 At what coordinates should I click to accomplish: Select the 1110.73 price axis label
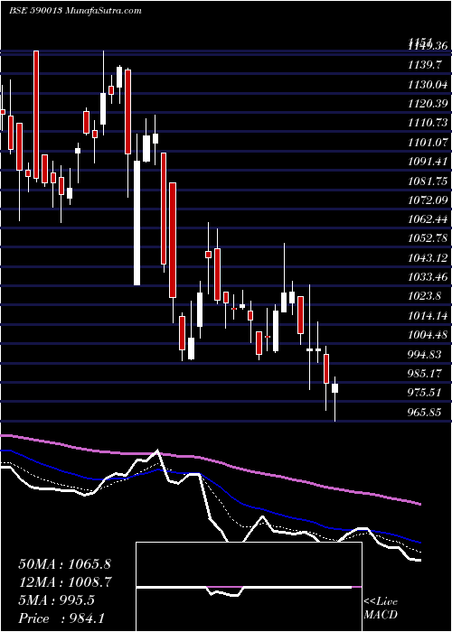[428, 124]
